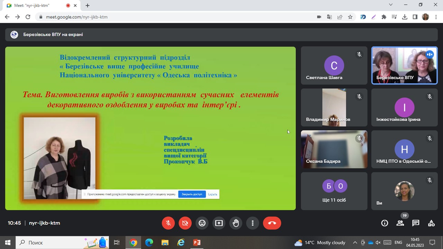Open the activities panel
This screenshot has width=443, height=249.
(x=431, y=223)
